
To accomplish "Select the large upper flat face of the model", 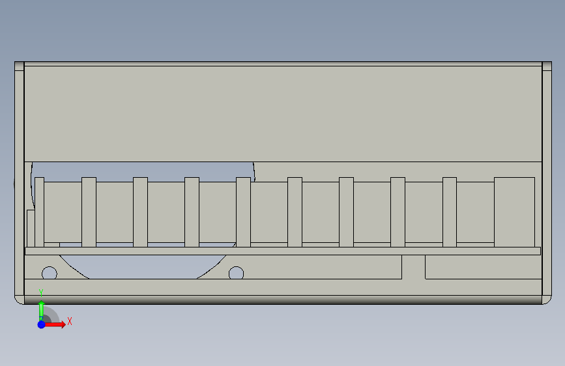I will pos(283,114).
